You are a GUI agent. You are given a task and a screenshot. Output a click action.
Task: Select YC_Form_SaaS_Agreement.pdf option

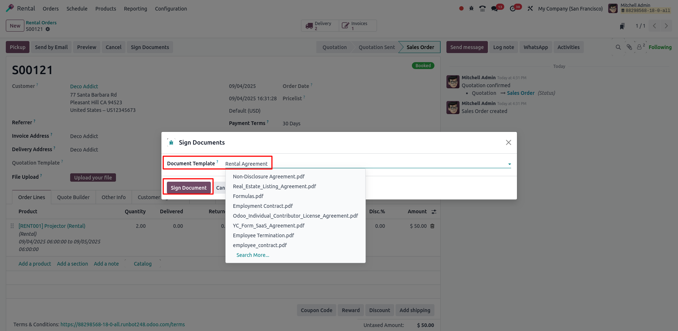click(296, 226)
